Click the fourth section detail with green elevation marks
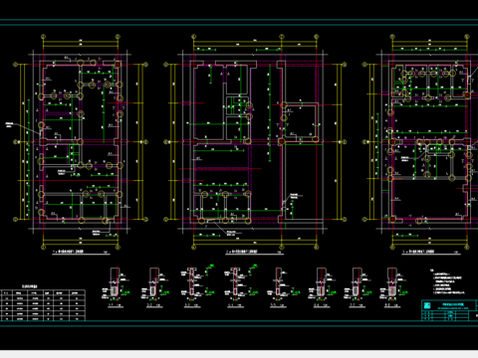 [x=241, y=286]
